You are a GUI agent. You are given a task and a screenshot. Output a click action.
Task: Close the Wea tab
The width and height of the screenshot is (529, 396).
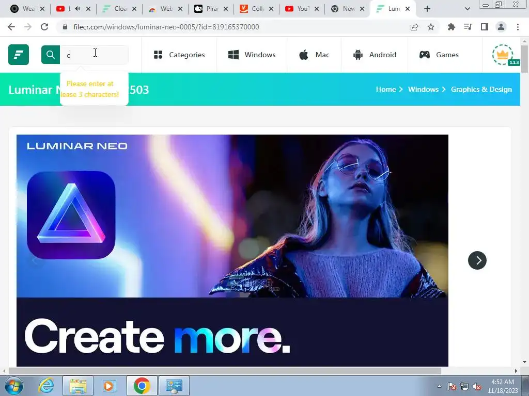click(x=42, y=9)
